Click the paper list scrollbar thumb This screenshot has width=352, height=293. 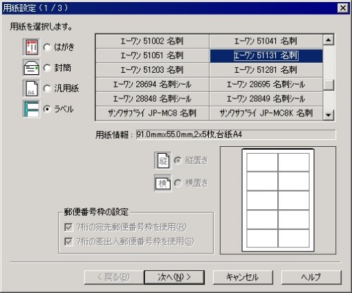pos(328,85)
